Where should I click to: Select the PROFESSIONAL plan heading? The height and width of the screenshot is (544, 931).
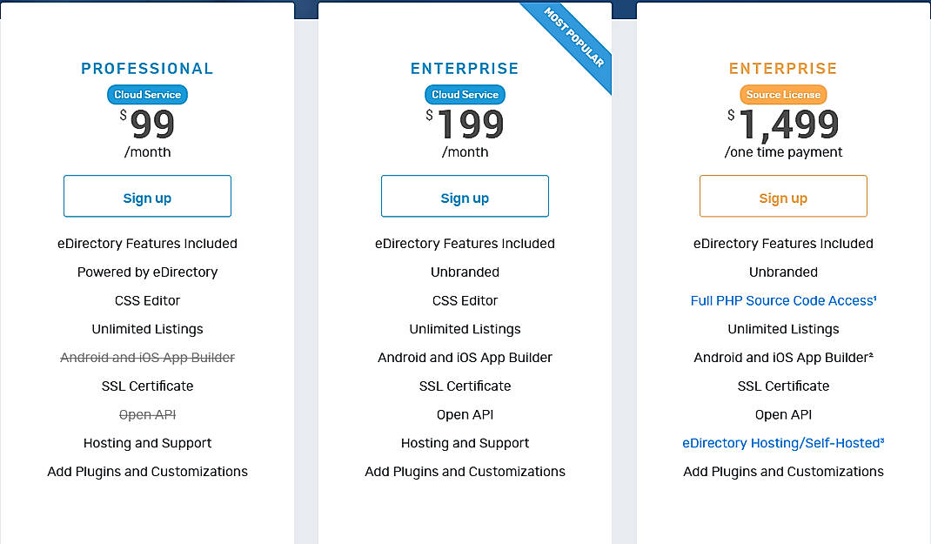[x=147, y=68]
